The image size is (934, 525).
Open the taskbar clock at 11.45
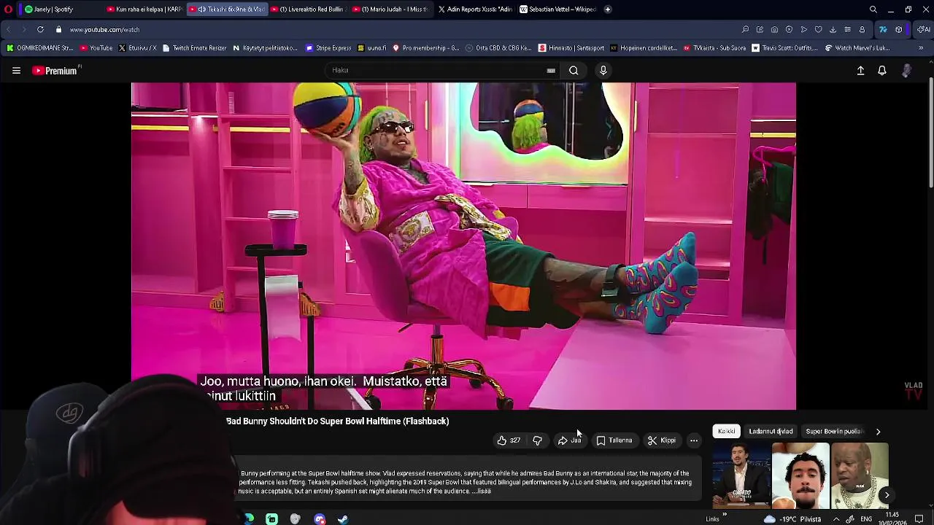(892, 519)
